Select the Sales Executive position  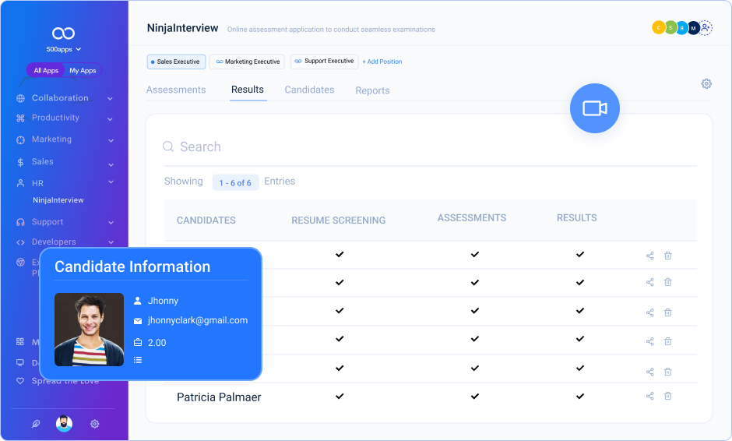pos(176,62)
